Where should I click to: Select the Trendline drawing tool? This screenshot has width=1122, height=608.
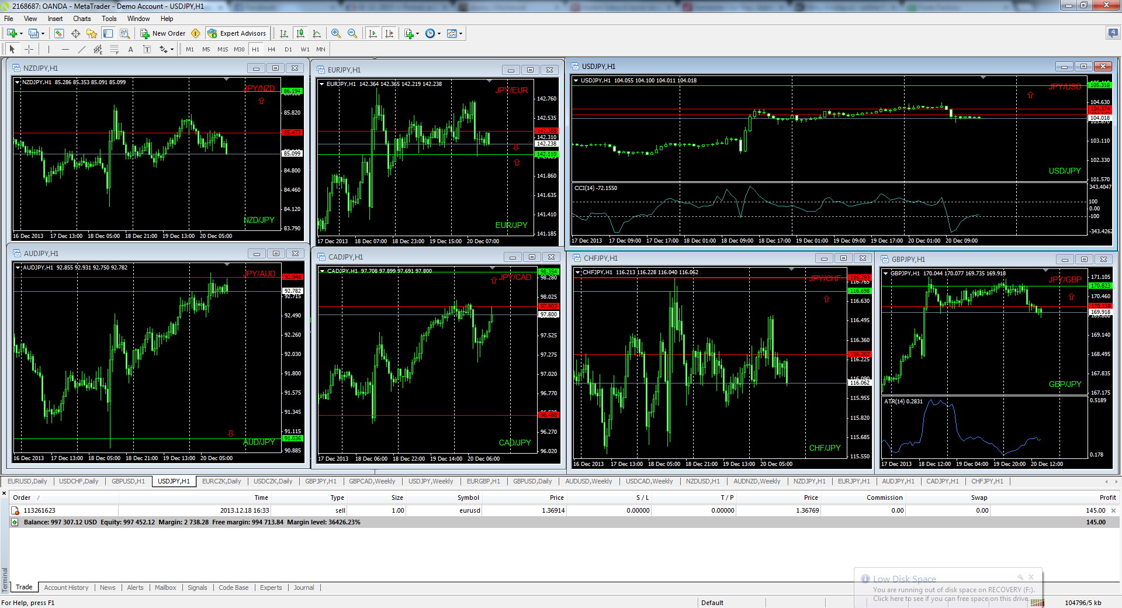click(x=81, y=49)
